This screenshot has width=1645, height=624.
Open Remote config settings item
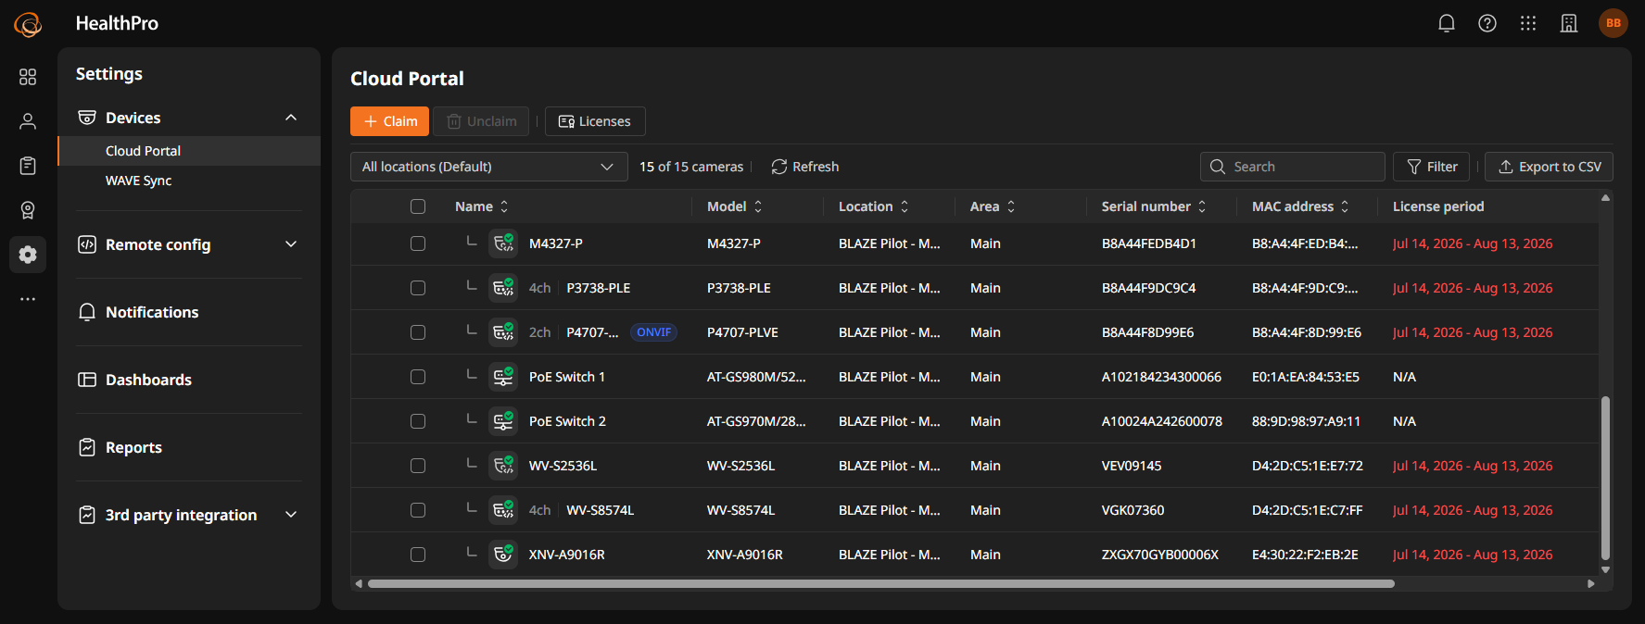click(189, 244)
